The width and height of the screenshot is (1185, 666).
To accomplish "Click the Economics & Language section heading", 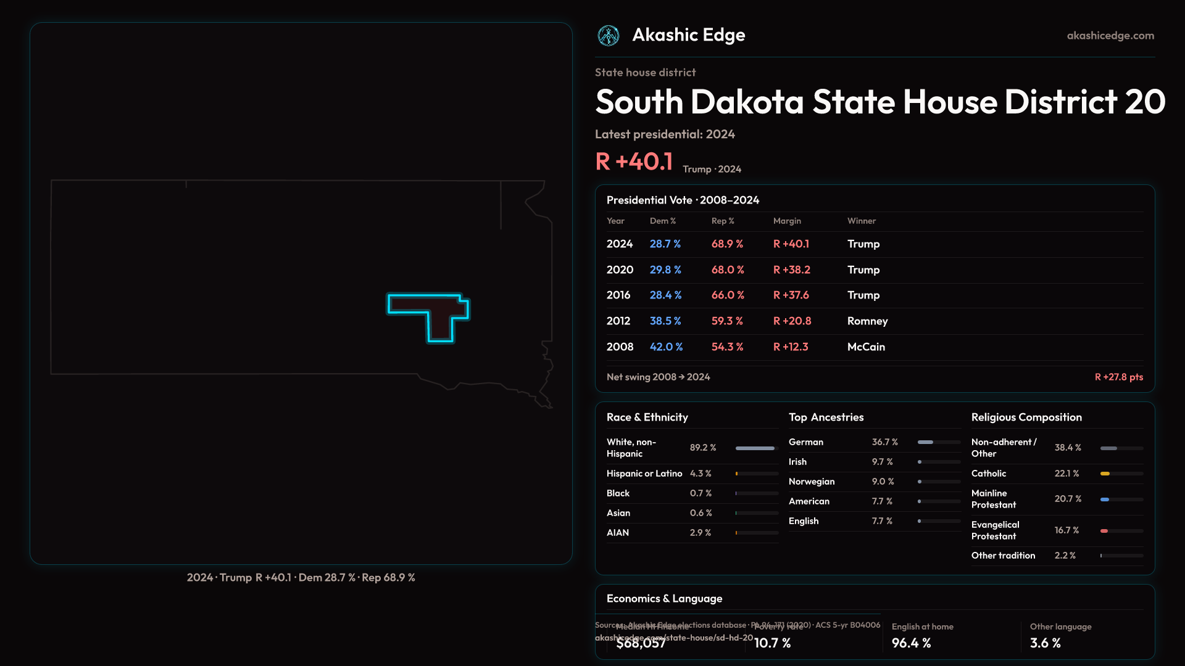I will click(x=664, y=599).
